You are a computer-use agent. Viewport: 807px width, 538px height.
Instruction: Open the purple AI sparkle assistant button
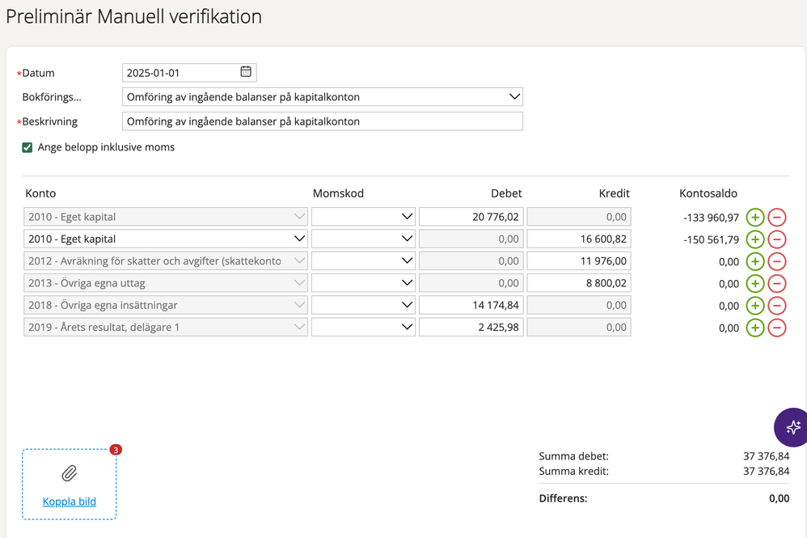click(x=792, y=427)
